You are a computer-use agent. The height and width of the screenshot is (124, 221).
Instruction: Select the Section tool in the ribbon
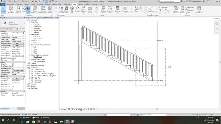77,9
